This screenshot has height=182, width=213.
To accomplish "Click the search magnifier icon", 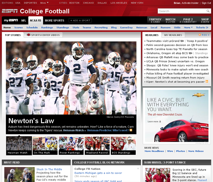I will click(x=208, y=11).
